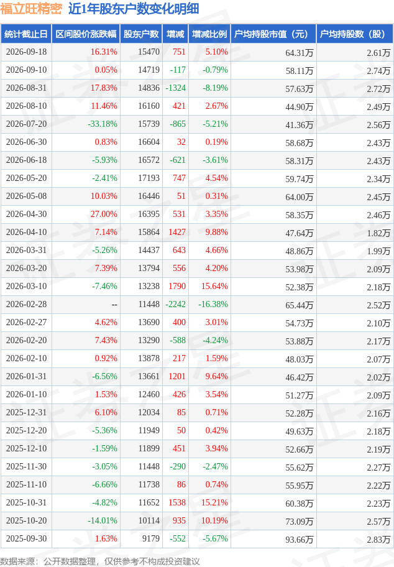Click the 统计截止日 column header
The image size is (394, 567).
[x=26, y=34]
